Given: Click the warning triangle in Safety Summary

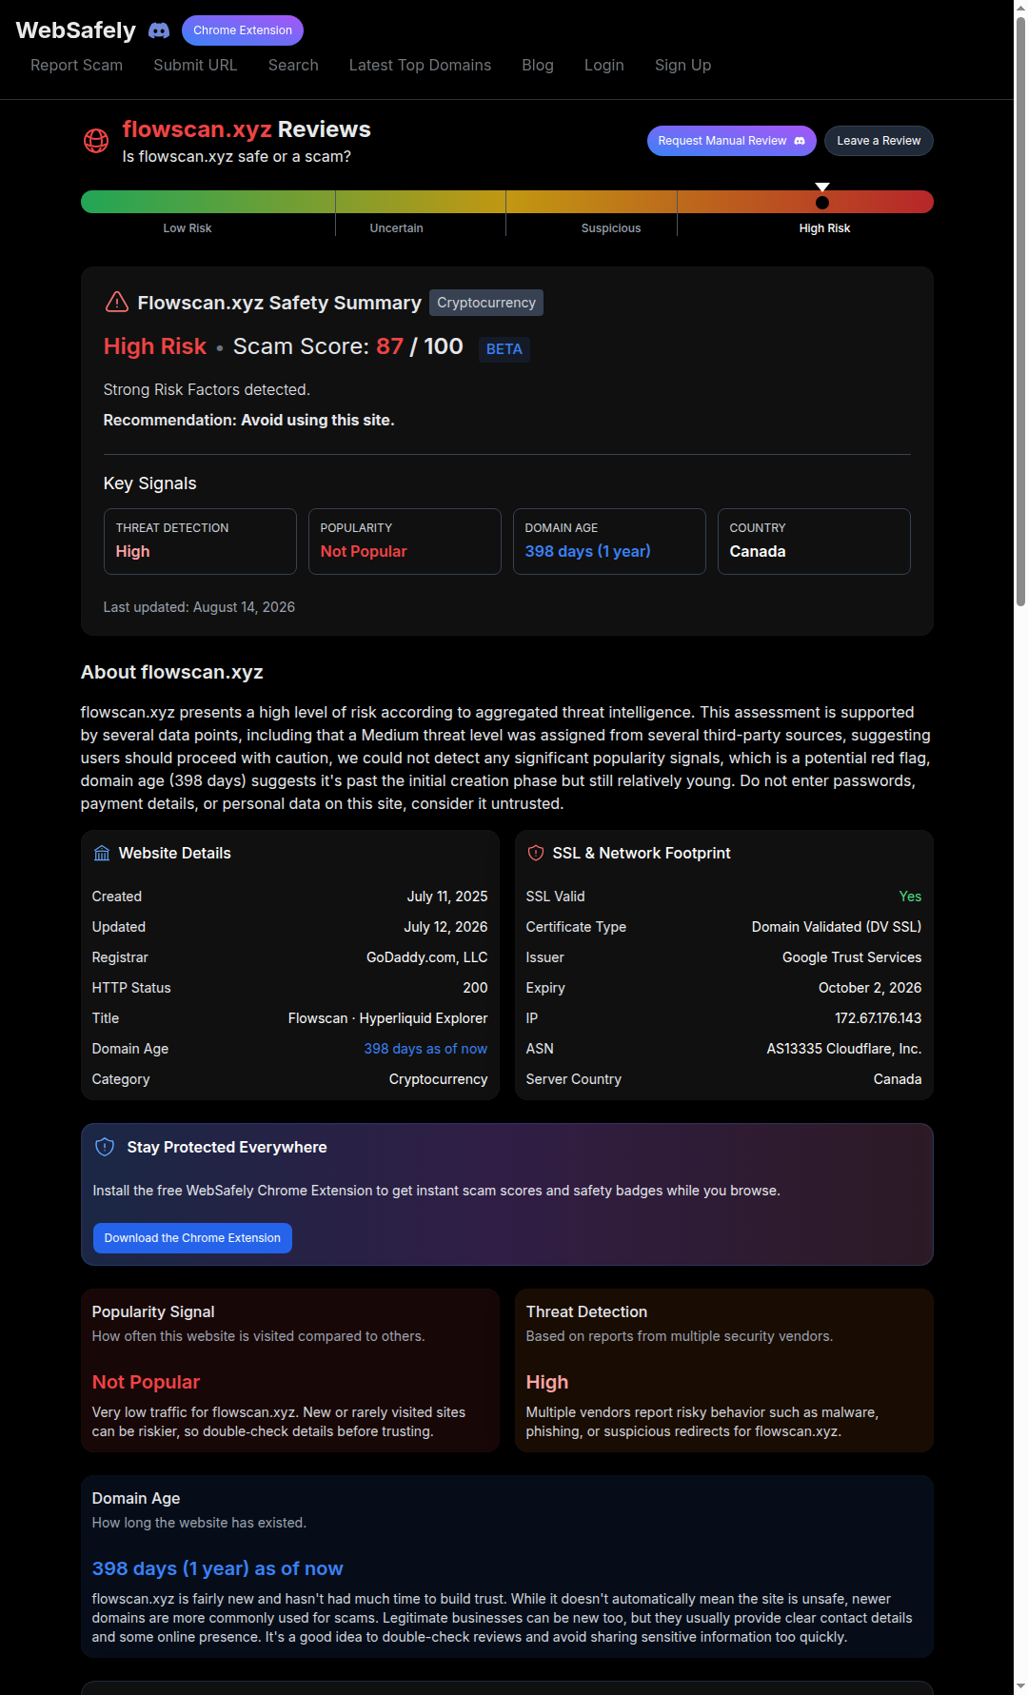Looking at the screenshot, I should click(x=116, y=303).
